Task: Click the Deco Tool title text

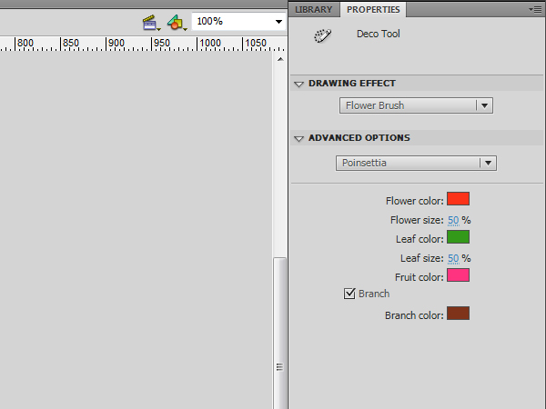Action: click(x=379, y=34)
